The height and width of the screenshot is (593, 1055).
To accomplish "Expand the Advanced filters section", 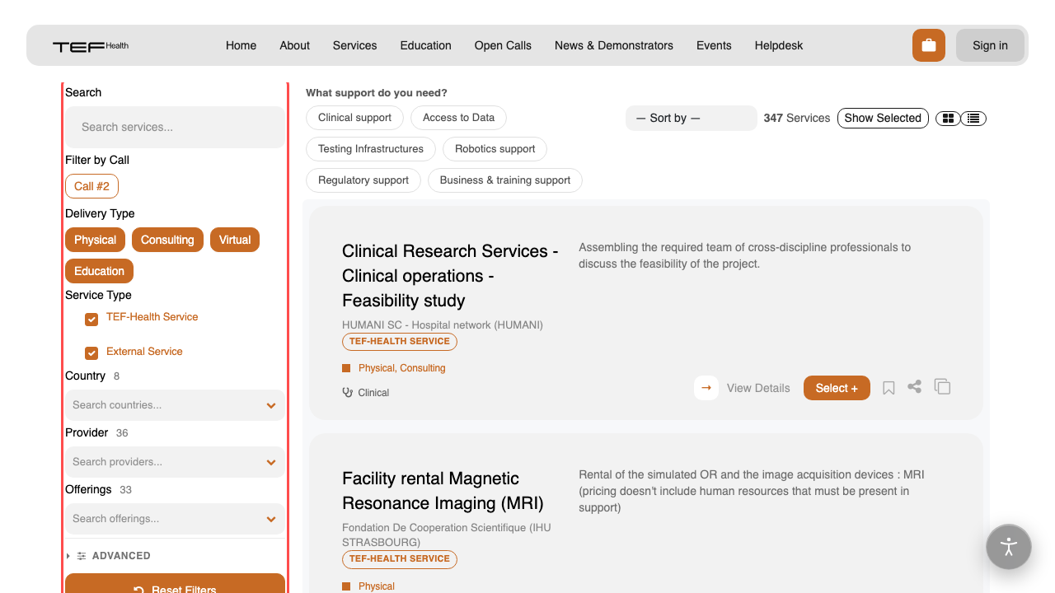I will [x=108, y=556].
